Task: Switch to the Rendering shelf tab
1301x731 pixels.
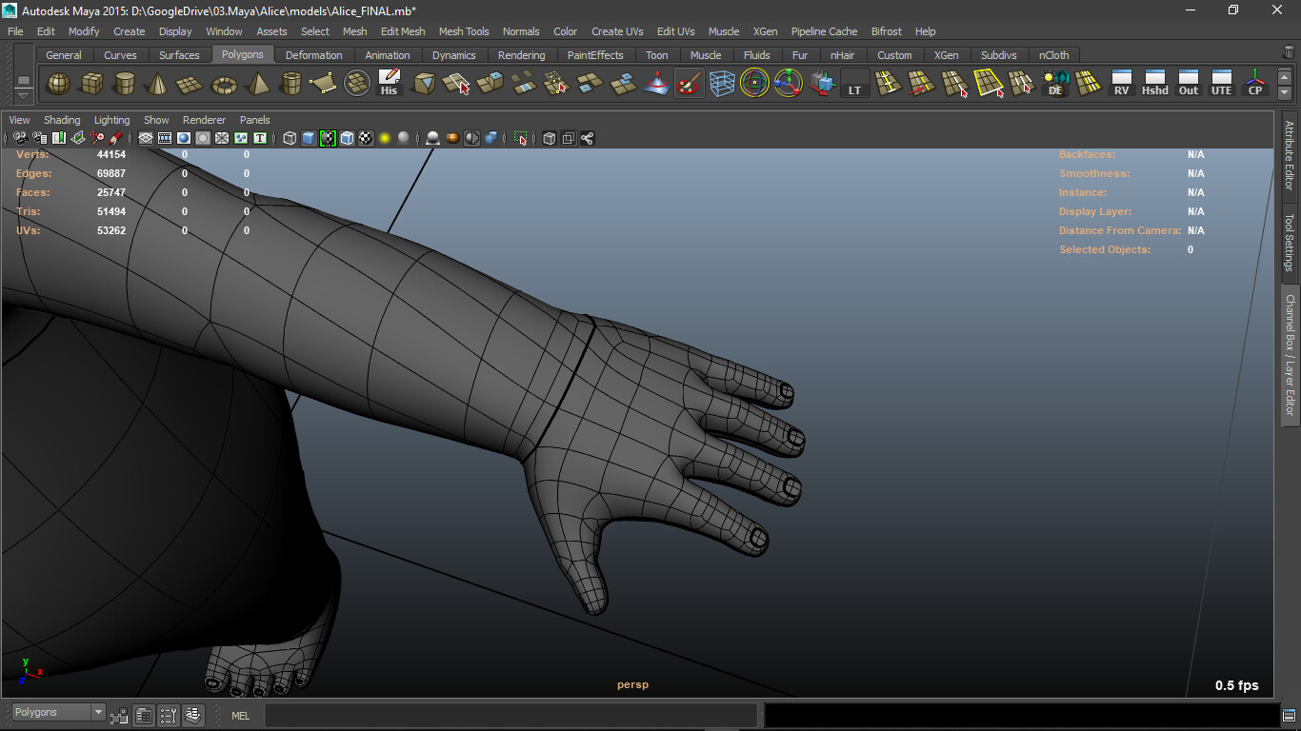Action: (521, 55)
